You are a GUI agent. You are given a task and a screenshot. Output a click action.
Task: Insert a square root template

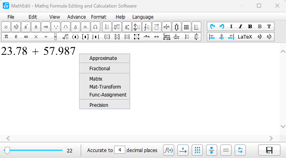click(66, 37)
